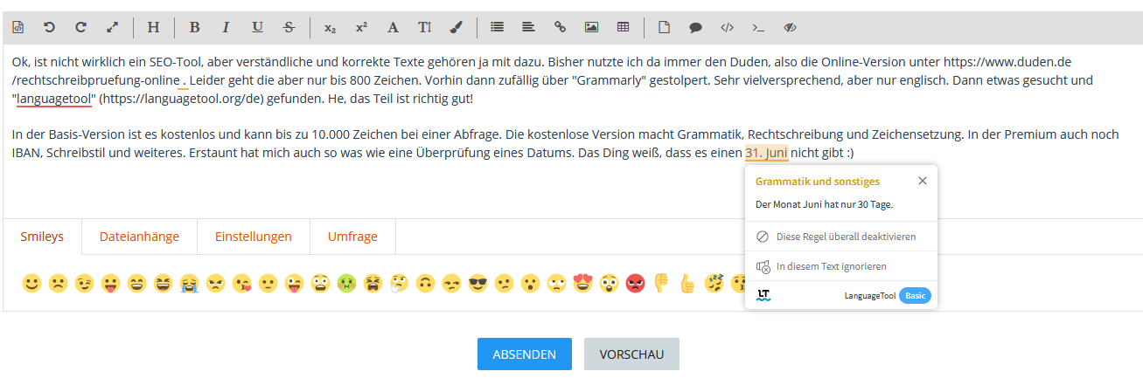
Task: Click the undo arrow in the toolbar
Action: tap(49, 27)
